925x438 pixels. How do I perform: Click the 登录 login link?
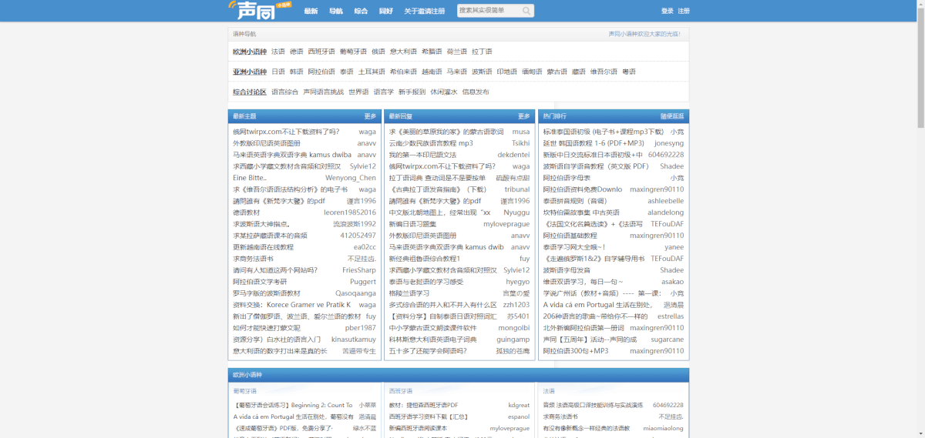667,12
